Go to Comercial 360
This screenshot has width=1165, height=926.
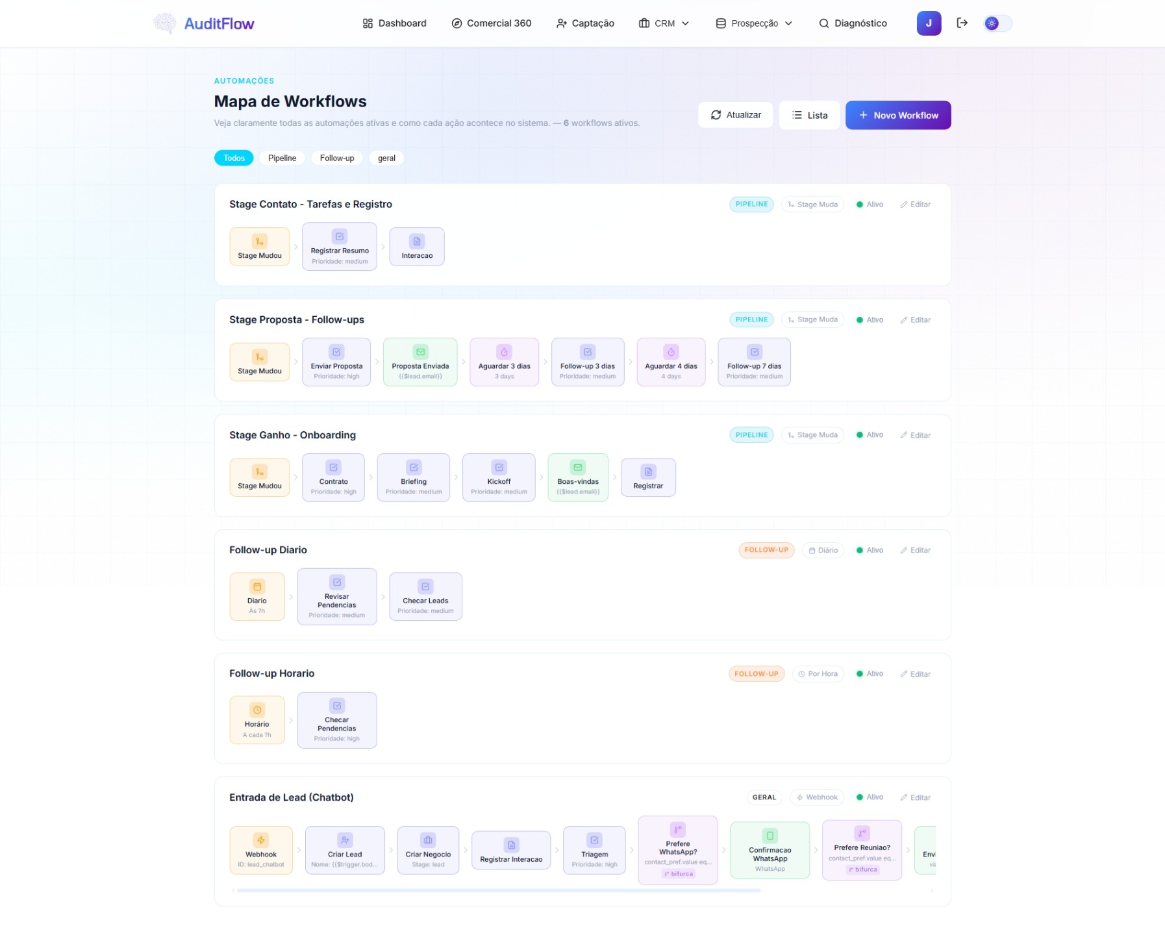tap(492, 23)
